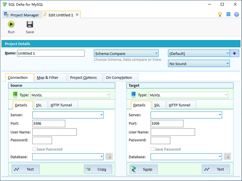Viewport: 242px width, 181px height.
Task: Expand the Target Database dropdown
Action: (220, 157)
